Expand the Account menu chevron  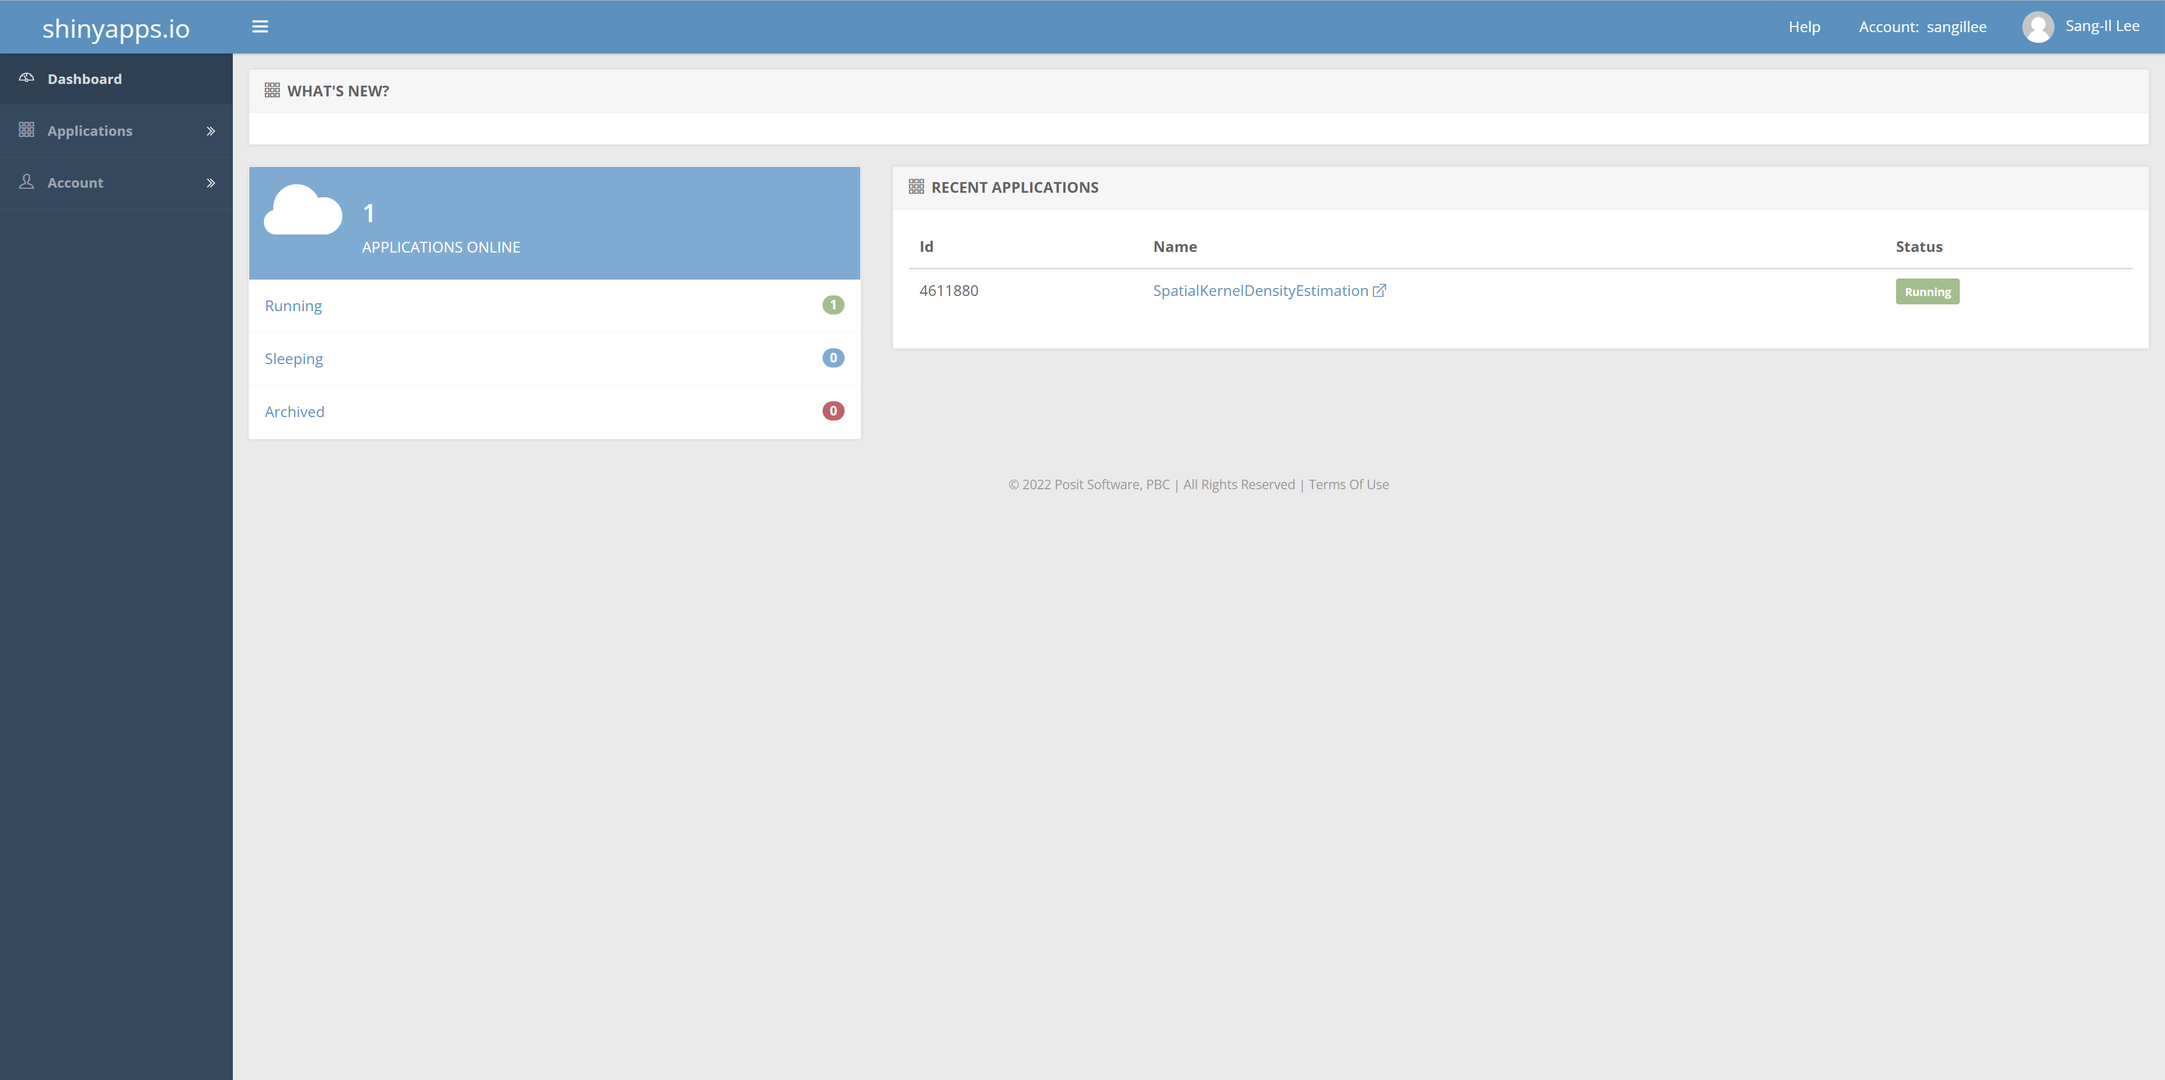[x=211, y=183]
